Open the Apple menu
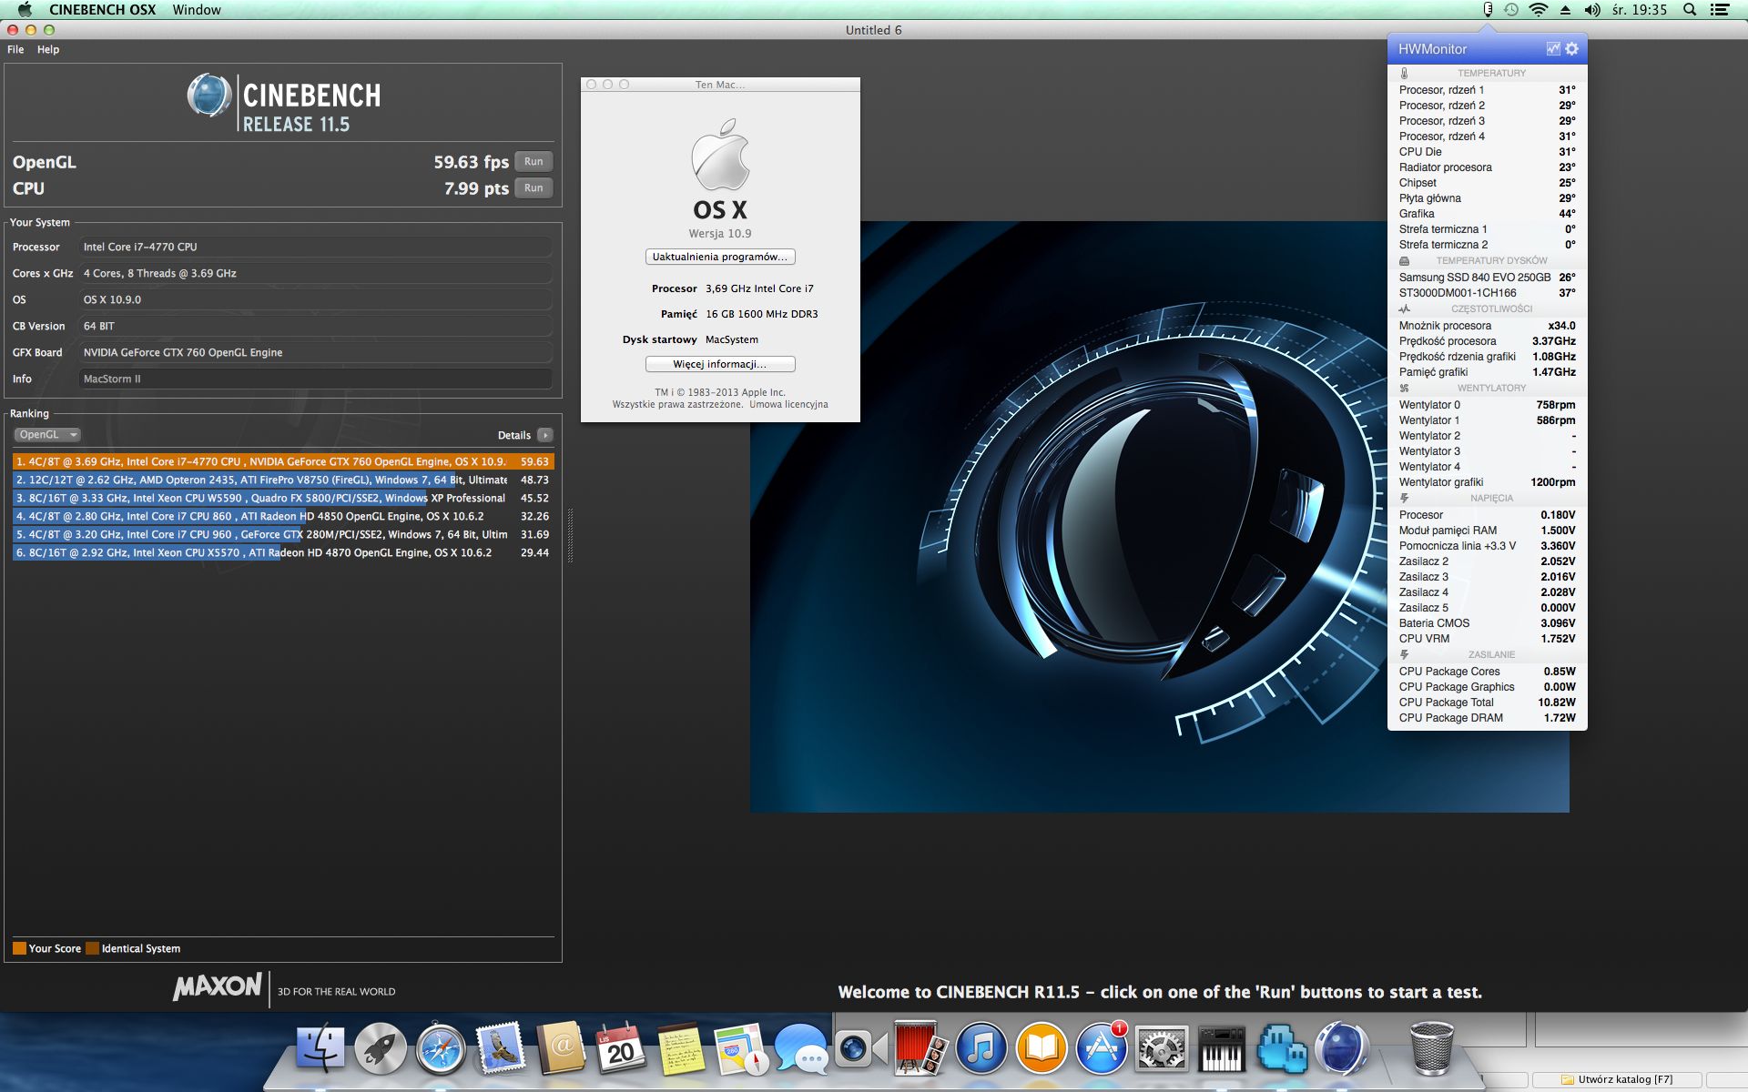This screenshot has width=1748, height=1092. click(25, 10)
